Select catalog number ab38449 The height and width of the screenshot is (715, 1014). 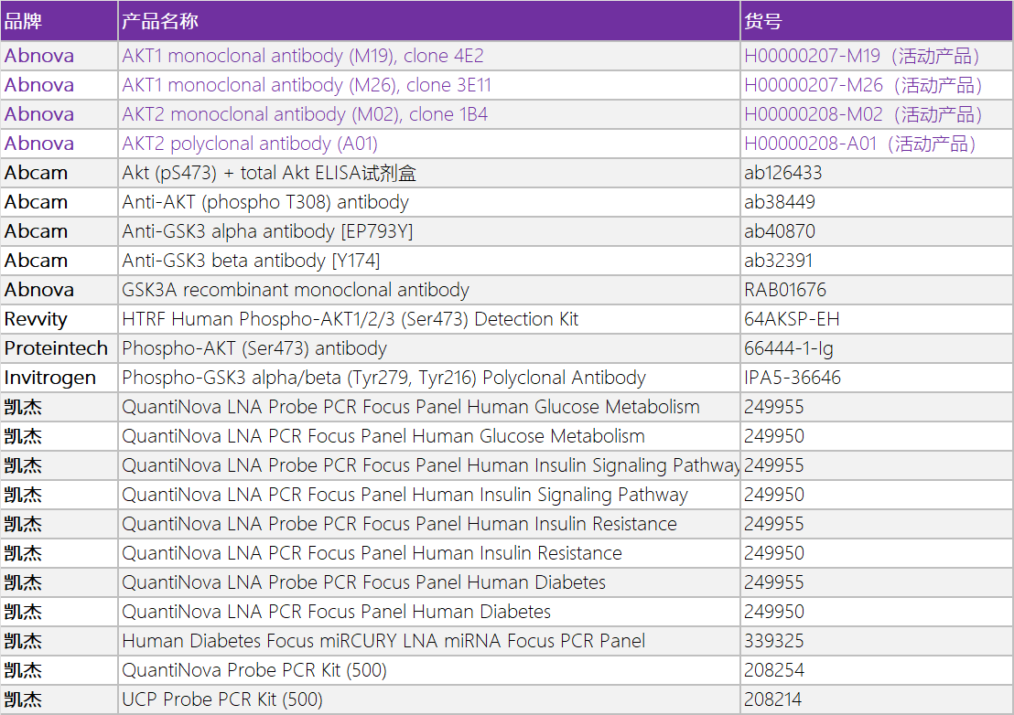(x=877, y=202)
